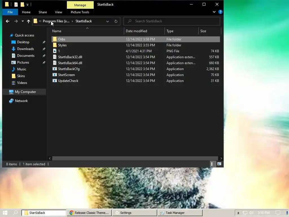Select StartIsBack64.dll file icon
Image resolution: width=289 pixels, height=217 pixels.
(55, 63)
